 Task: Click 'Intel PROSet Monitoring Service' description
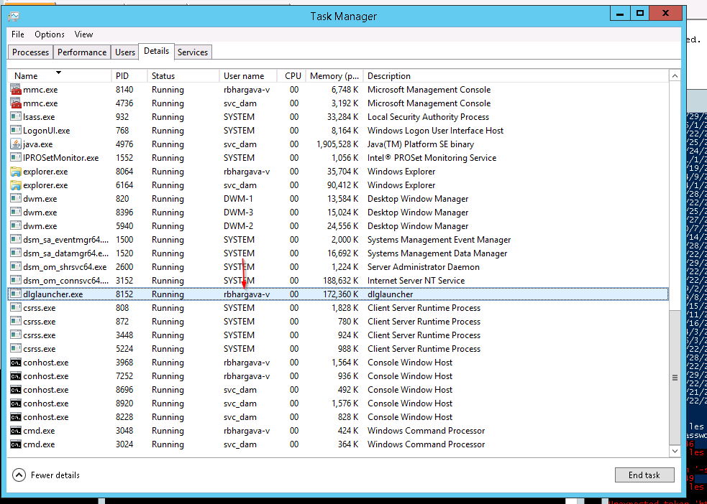tap(432, 158)
